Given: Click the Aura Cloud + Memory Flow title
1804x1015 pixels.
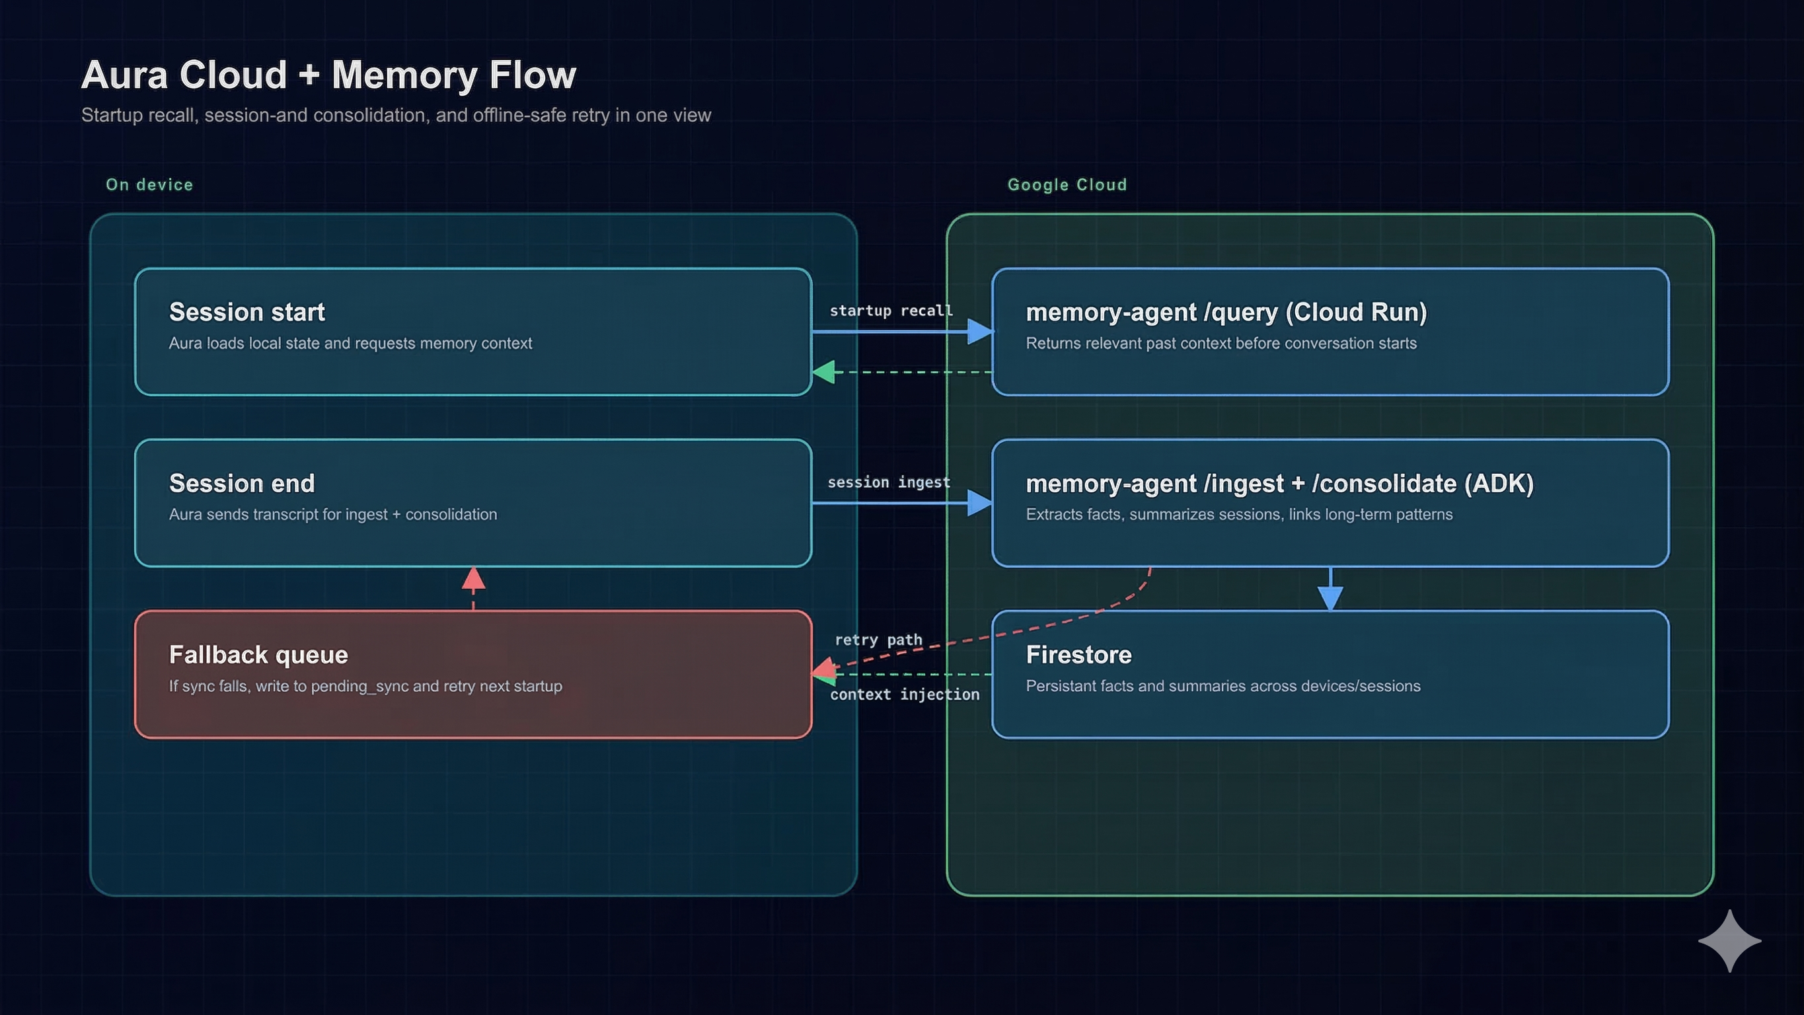Looking at the screenshot, I should pos(328,75).
